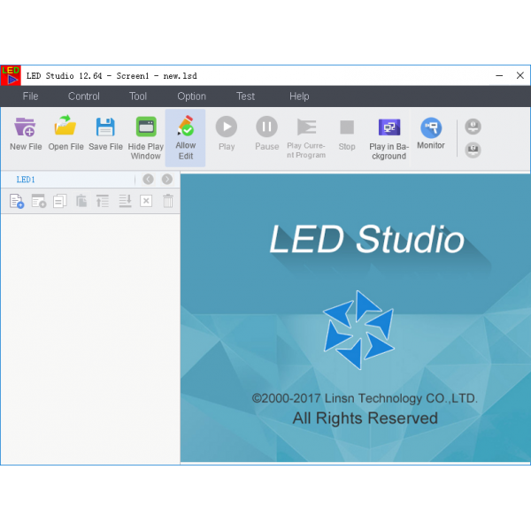Open a file with Open File icon
531x531 pixels.
(65, 134)
